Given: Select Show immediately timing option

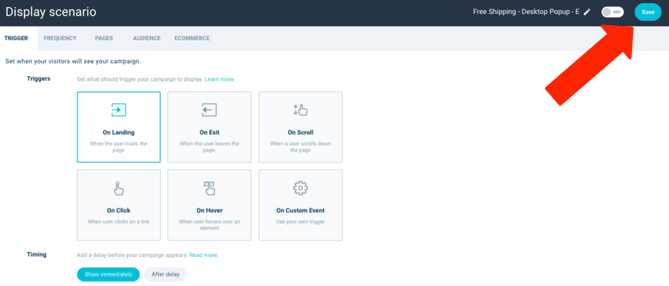Looking at the screenshot, I should [x=108, y=274].
